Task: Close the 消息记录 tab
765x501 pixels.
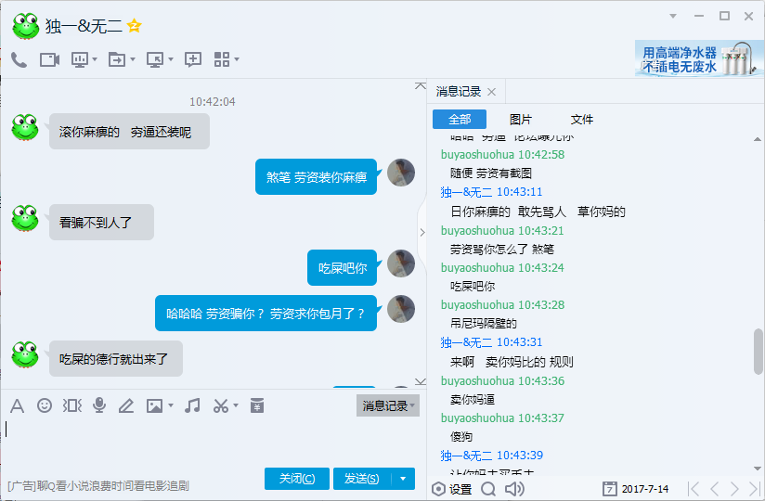Action: point(492,92)
